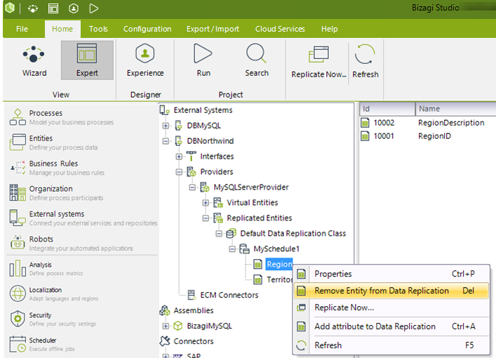The width and height of the screenshot is (496, 358).
Task: Expand the Virtual Entities node
Action: (x=206, y=203)
